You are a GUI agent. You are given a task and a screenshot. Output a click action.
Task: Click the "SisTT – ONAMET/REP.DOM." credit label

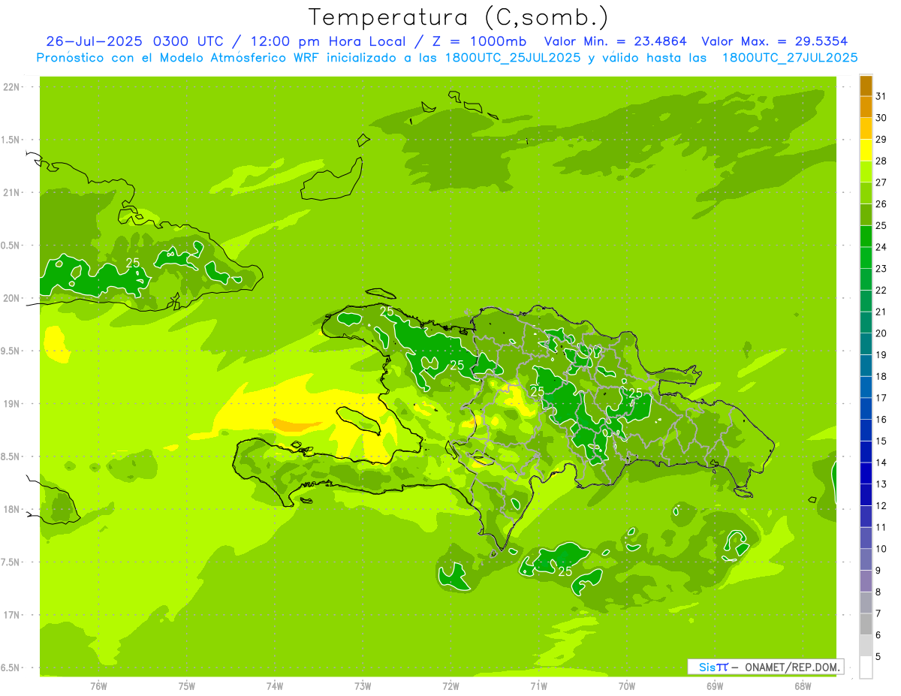coord(767,667)
